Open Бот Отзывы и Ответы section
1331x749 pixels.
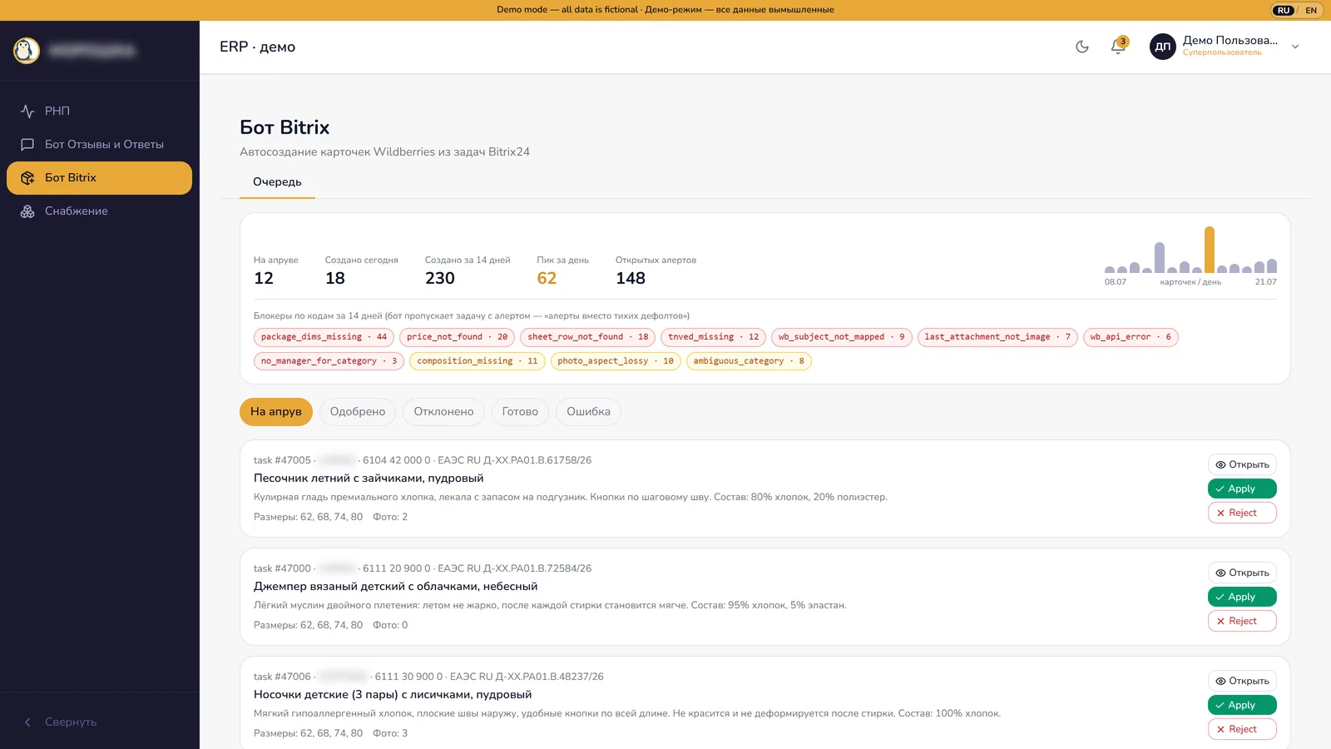(99, 144)
